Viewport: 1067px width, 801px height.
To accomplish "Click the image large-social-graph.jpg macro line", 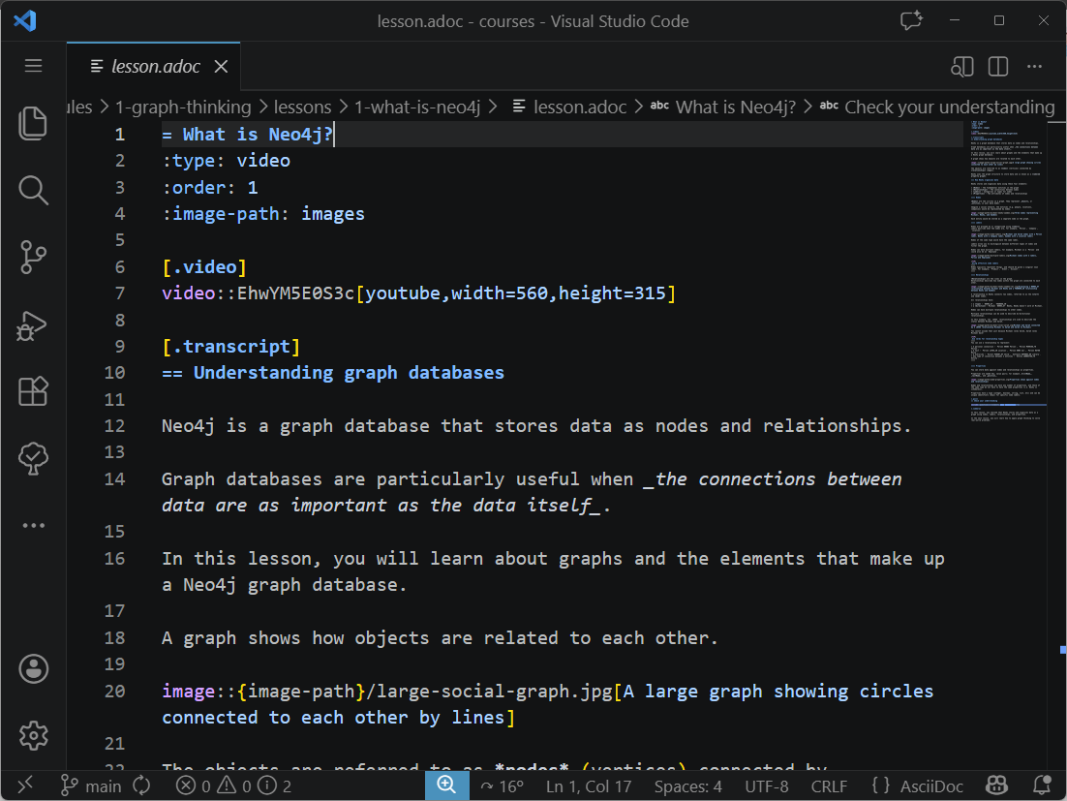I will (548, 704).
